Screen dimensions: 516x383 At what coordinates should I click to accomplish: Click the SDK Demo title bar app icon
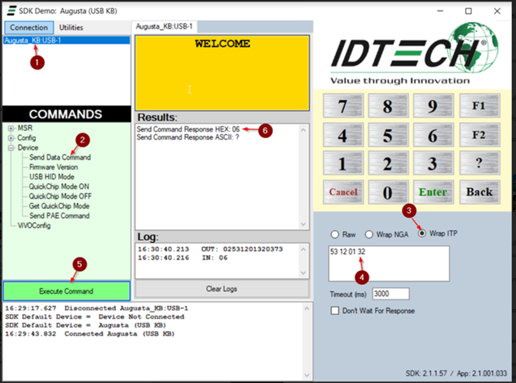12,11
